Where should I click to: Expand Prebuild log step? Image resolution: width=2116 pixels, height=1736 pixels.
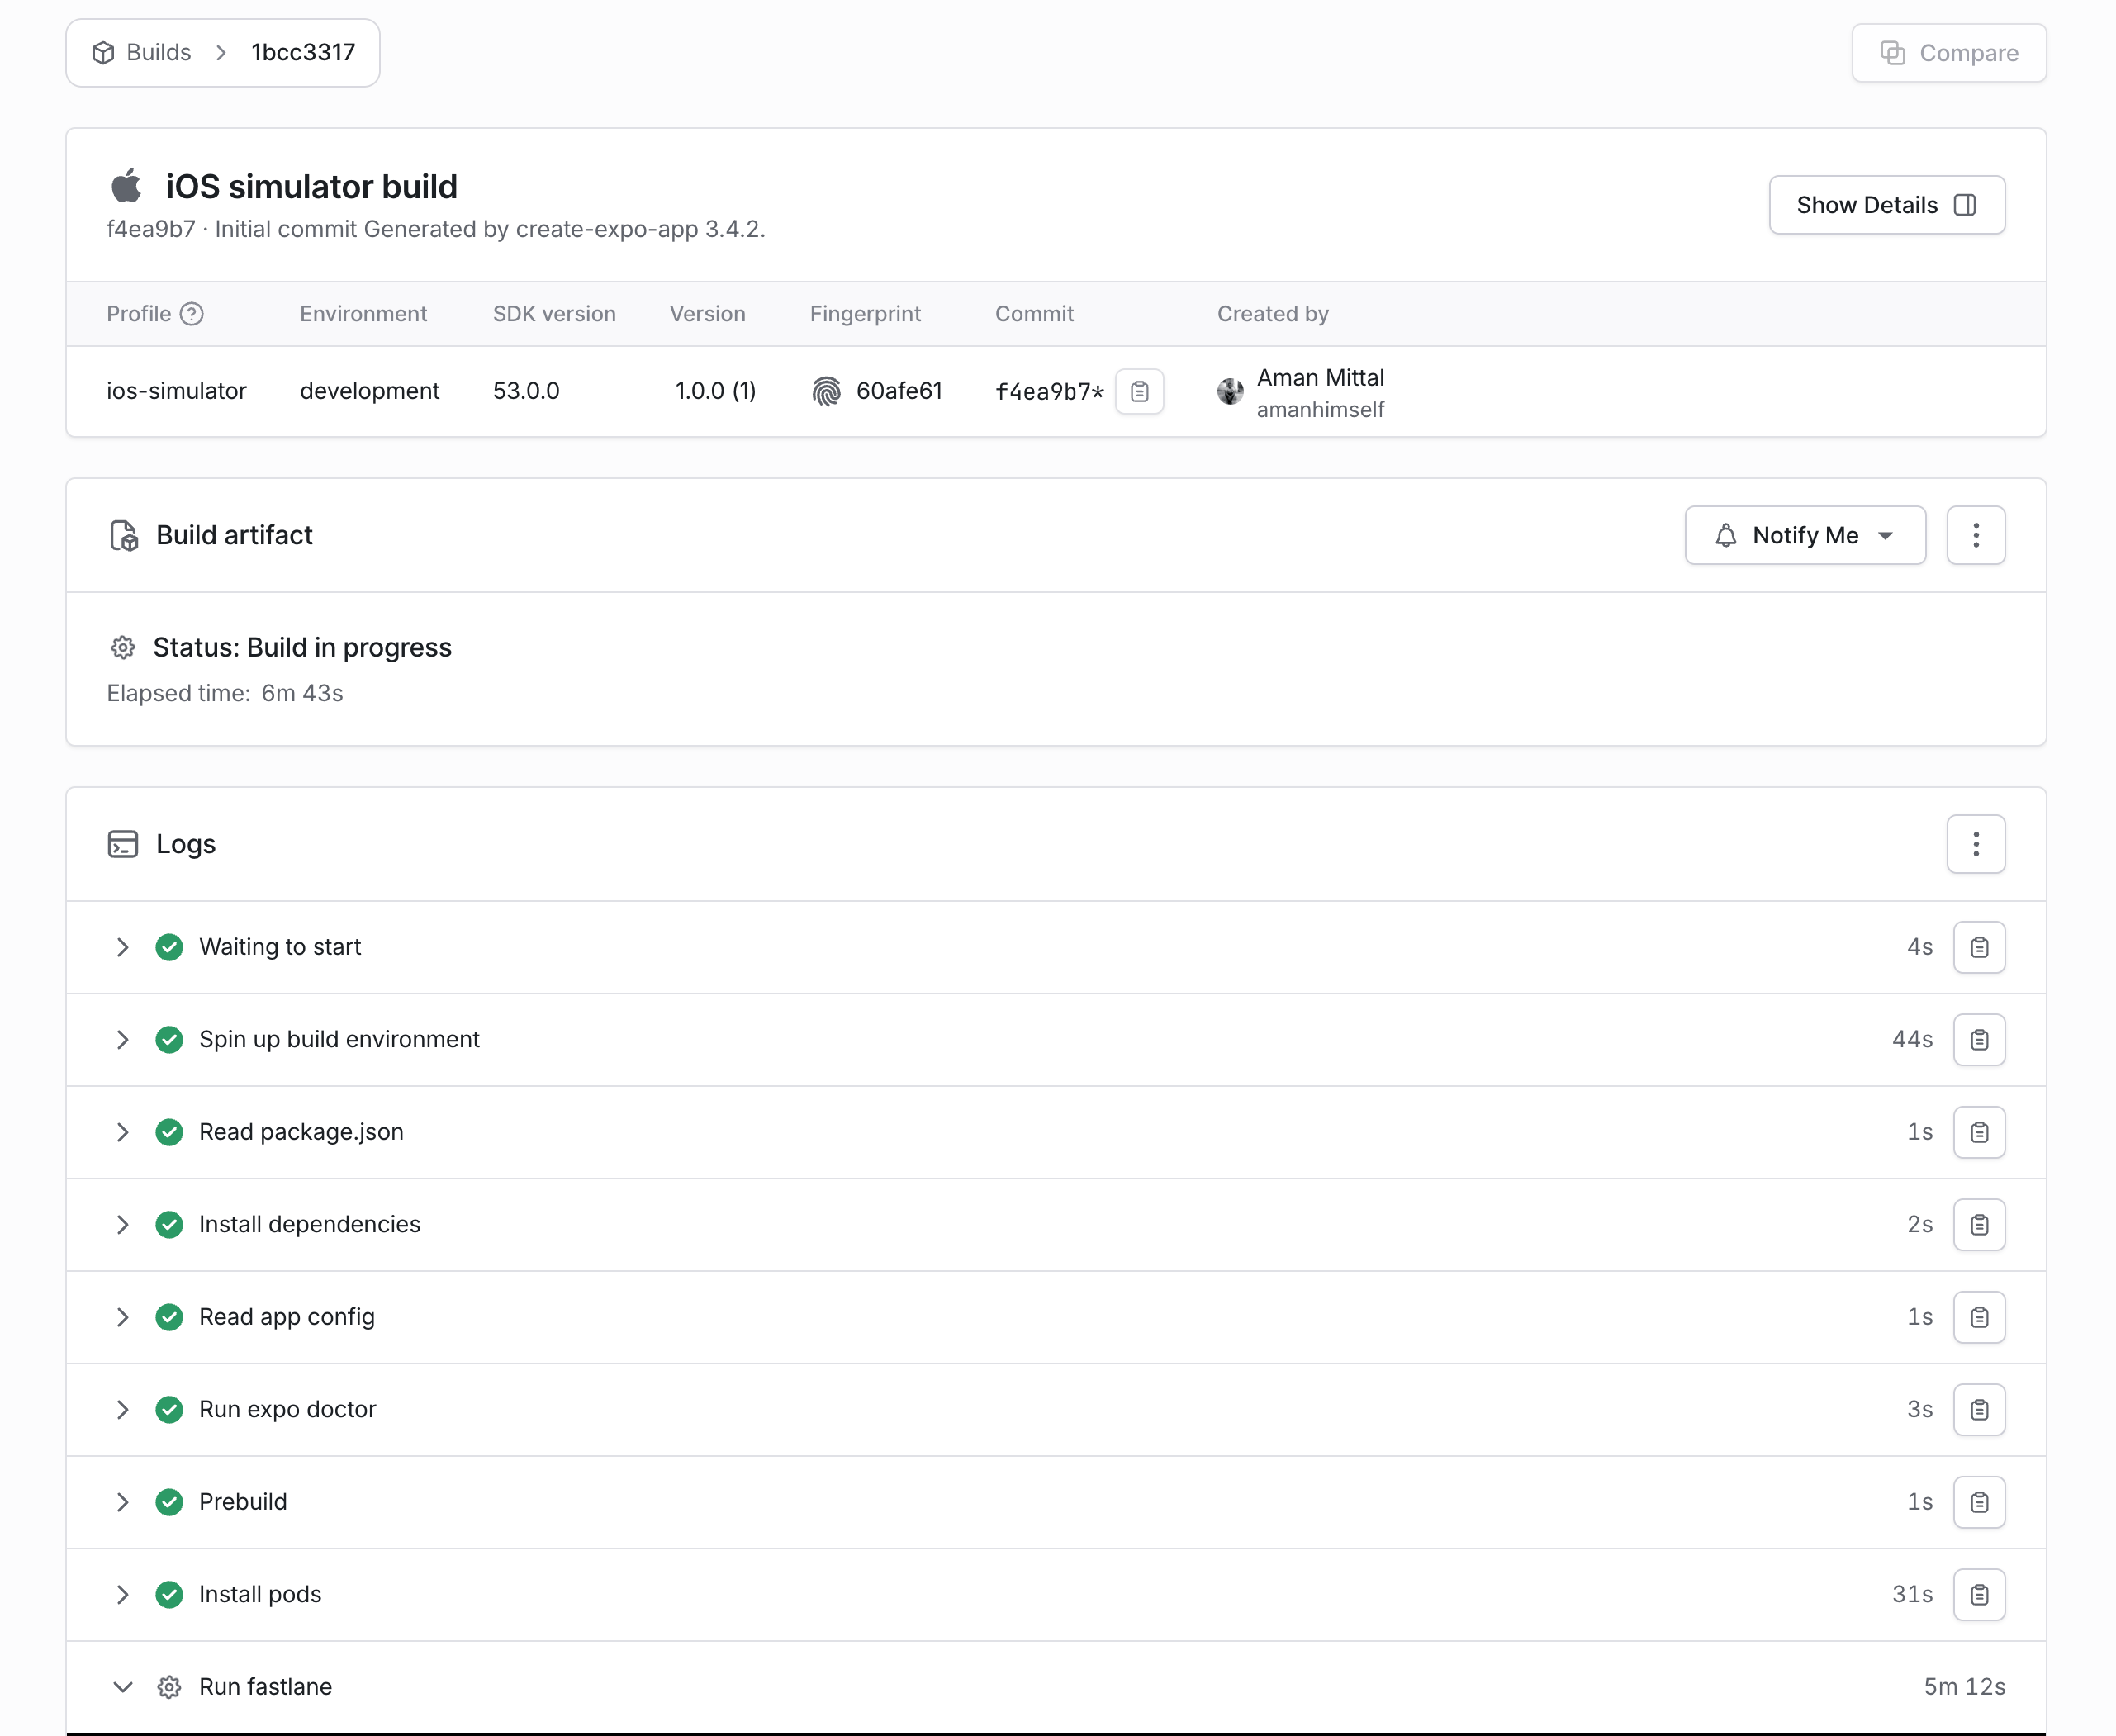(x=122, y=1502)
